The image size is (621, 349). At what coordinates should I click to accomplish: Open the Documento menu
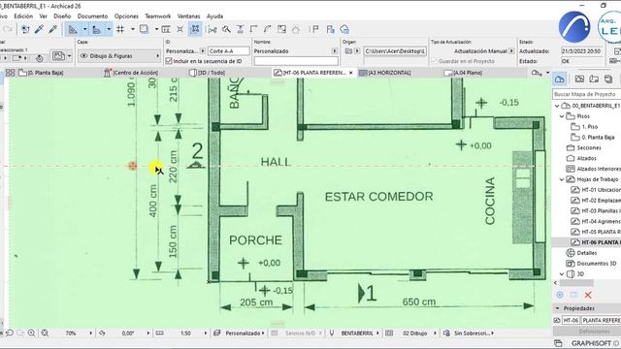click(93, 16)
